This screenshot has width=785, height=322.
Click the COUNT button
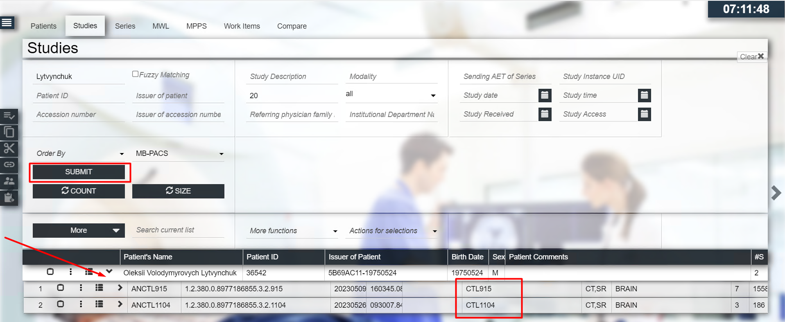(79, 191)
